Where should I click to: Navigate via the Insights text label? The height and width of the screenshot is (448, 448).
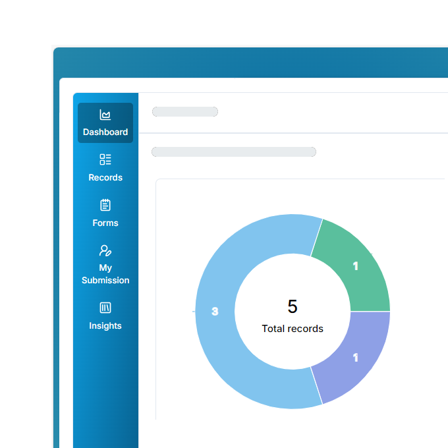[105, 325]
